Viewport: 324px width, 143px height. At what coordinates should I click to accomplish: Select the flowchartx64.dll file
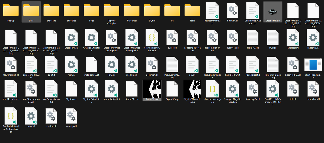pos(11,65)
